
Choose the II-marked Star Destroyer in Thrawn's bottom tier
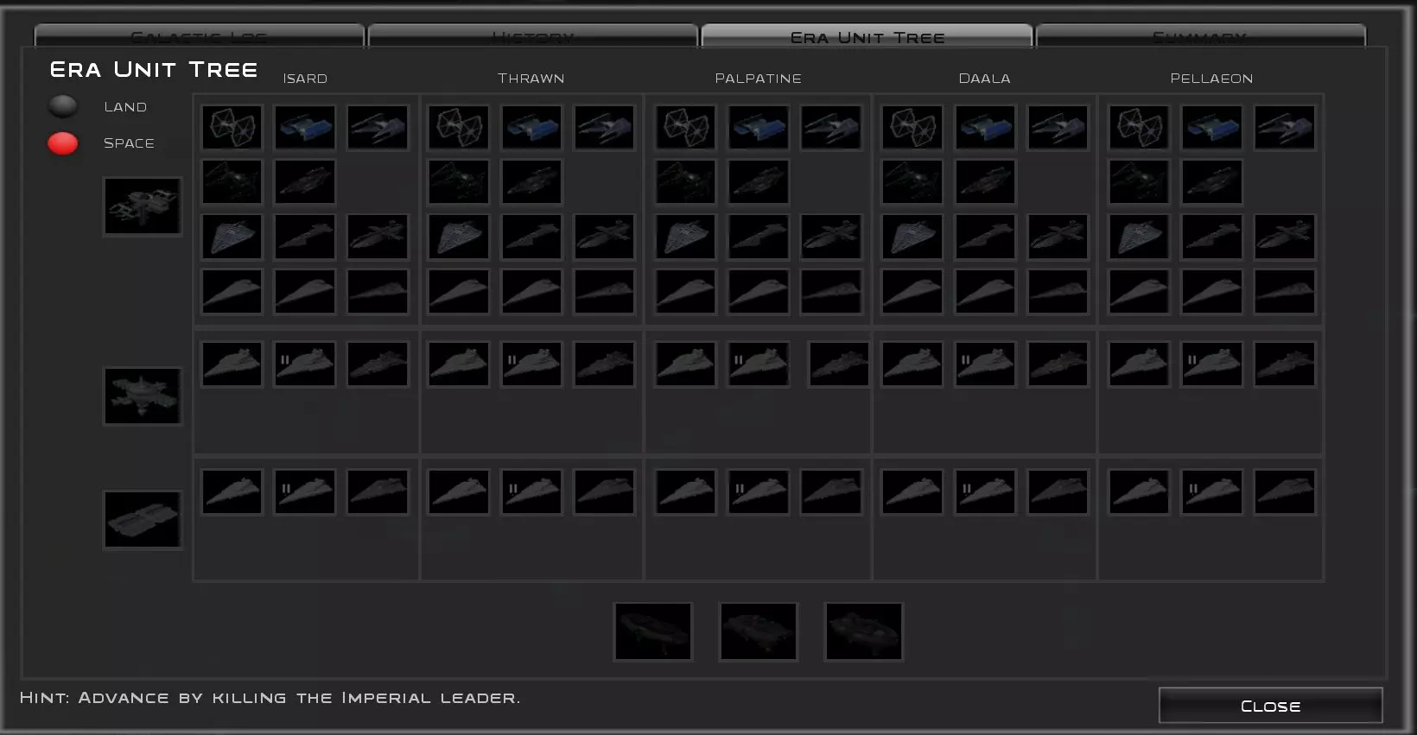[531, 492]
